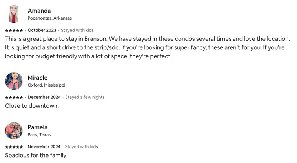Click the star icons on Pamela's review

(x=14, y=147)
